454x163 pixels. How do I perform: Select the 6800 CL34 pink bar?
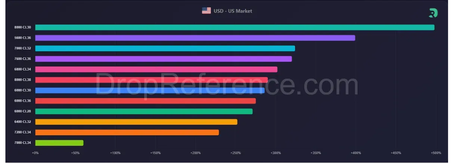pos(156,69)
